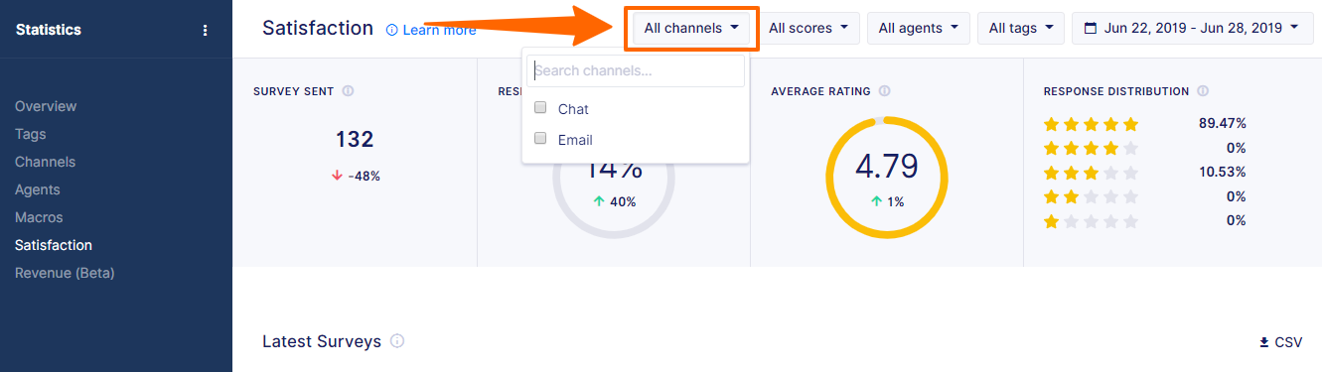
Task: Collapse the All channels dropdown
Action: 691,29
